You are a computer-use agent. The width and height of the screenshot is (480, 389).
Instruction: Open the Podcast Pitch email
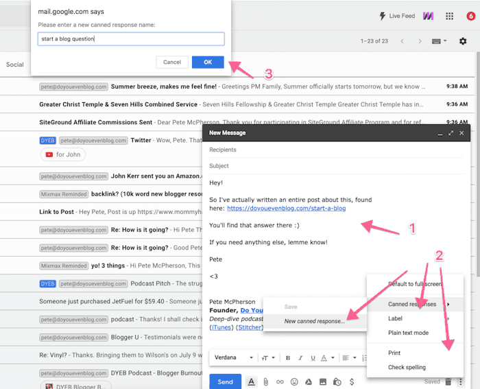tap(101, 283)
